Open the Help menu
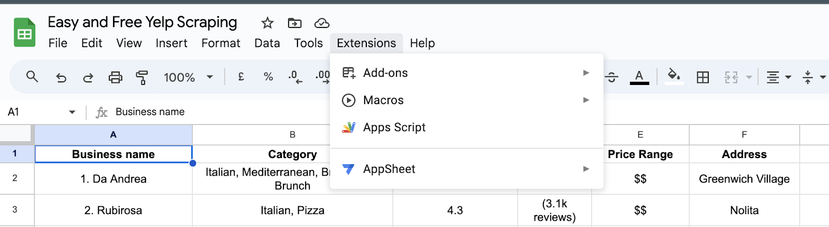 [x=422, y=43]
